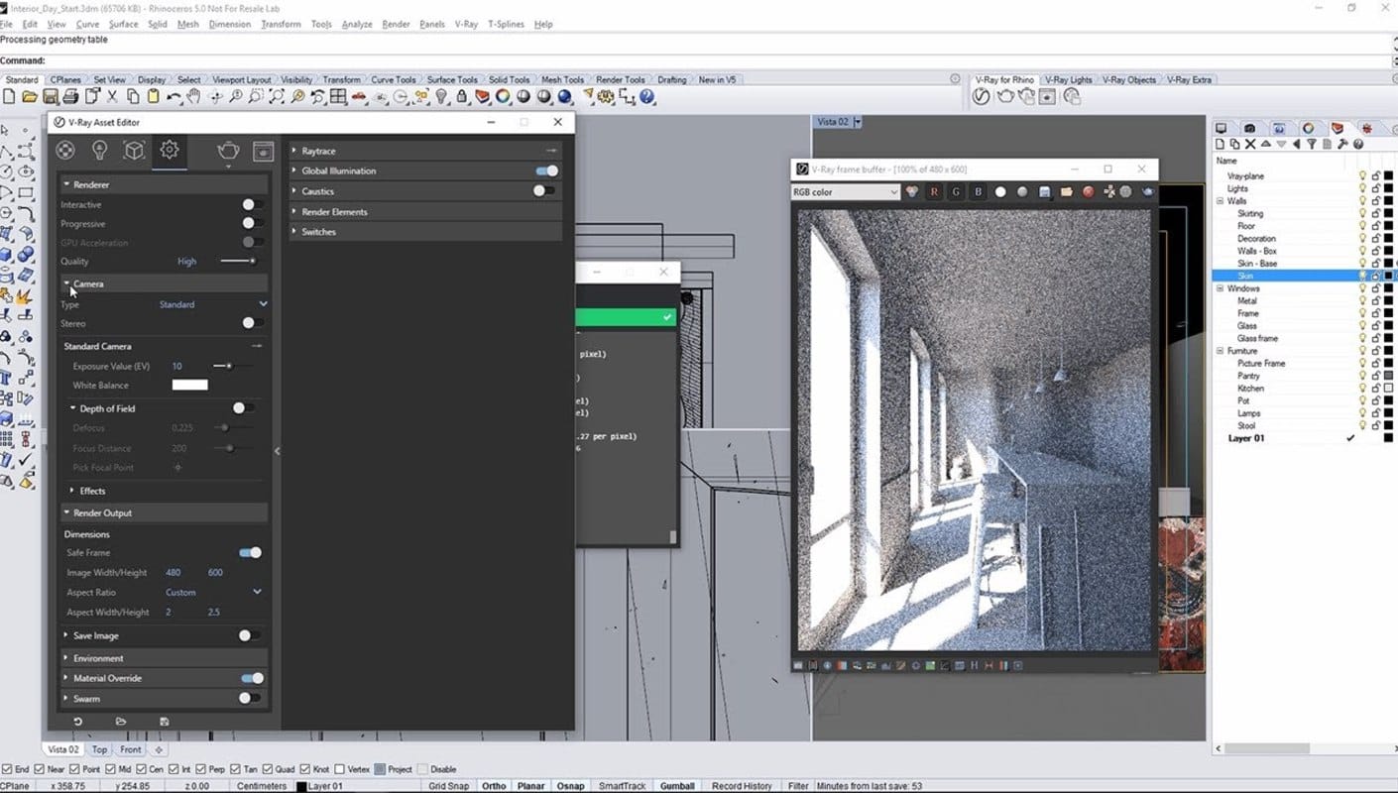Open the Lights tab in Asset Editor

click(99, 151)
